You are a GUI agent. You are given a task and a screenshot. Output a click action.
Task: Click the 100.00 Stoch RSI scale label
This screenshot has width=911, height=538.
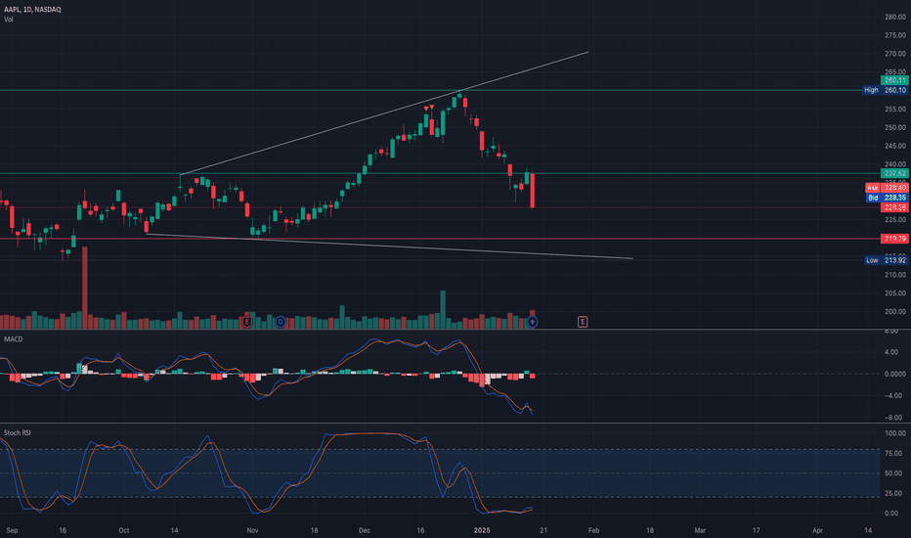point(895,433)
